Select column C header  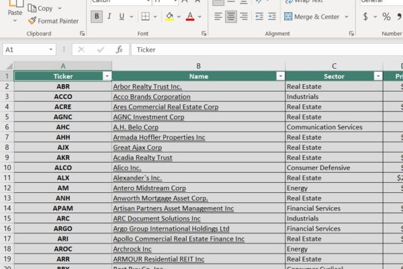[x=334, y=66]
